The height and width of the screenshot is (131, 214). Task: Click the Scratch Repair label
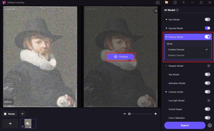pyautogui.click(x=175, y=109)
